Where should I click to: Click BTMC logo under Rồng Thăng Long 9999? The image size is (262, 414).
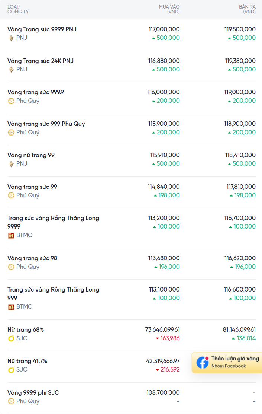click(x=11, y=235)
